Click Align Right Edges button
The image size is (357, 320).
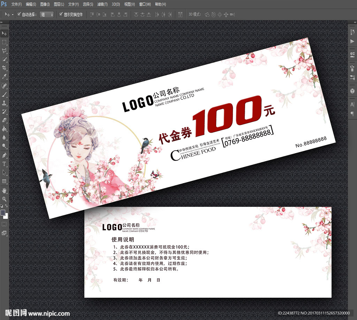point(125,15)
